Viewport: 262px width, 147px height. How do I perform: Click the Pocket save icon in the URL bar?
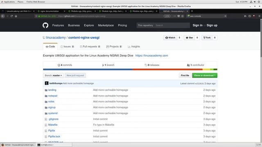pyautogui.click(x=178, y=16)
